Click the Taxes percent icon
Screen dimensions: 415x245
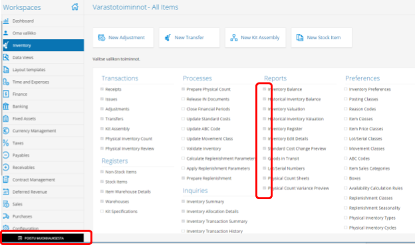pyautogui.click(x=6, y=143)
